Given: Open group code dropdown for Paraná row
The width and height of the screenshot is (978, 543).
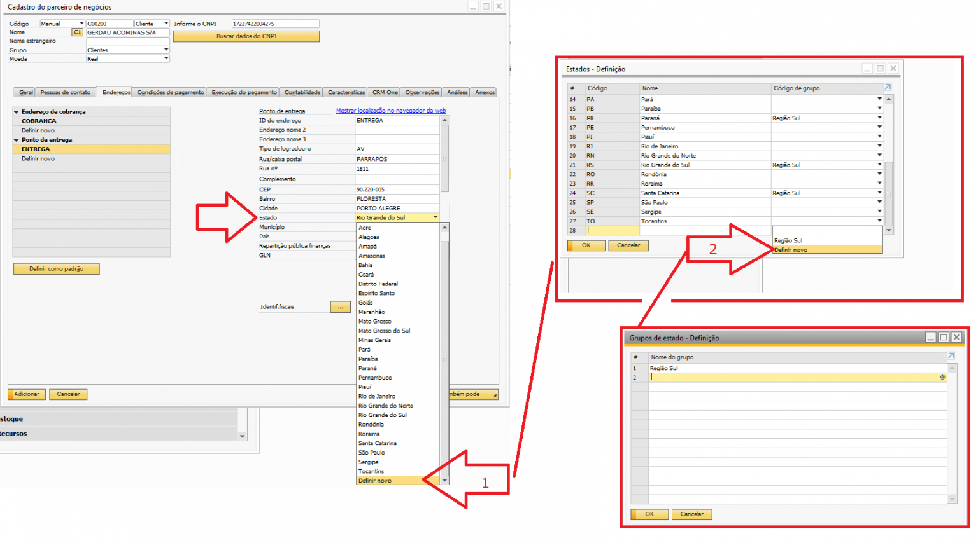Looking at the screenshot, I should (x=879, y=118).
